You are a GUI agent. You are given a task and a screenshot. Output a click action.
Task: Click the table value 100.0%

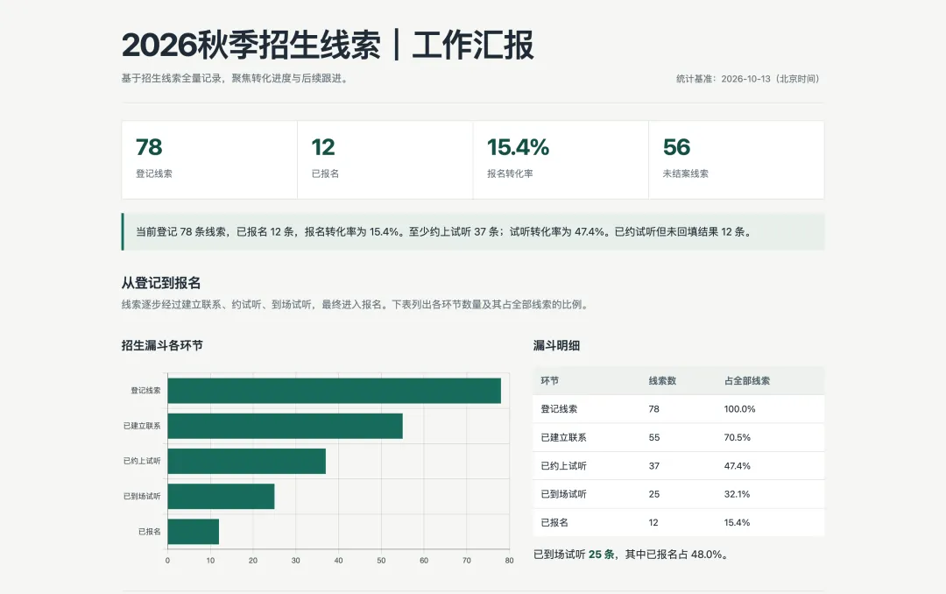[739, 409]
